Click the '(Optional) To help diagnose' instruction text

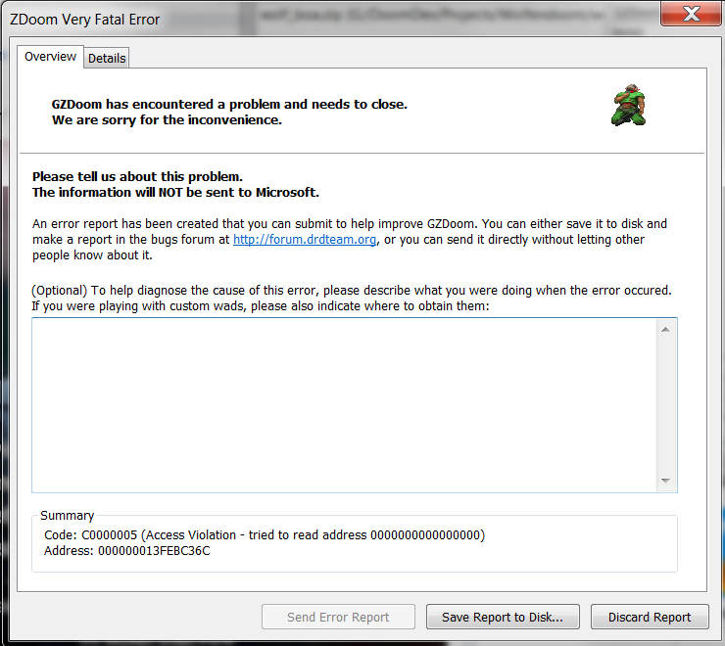point(352,292)
